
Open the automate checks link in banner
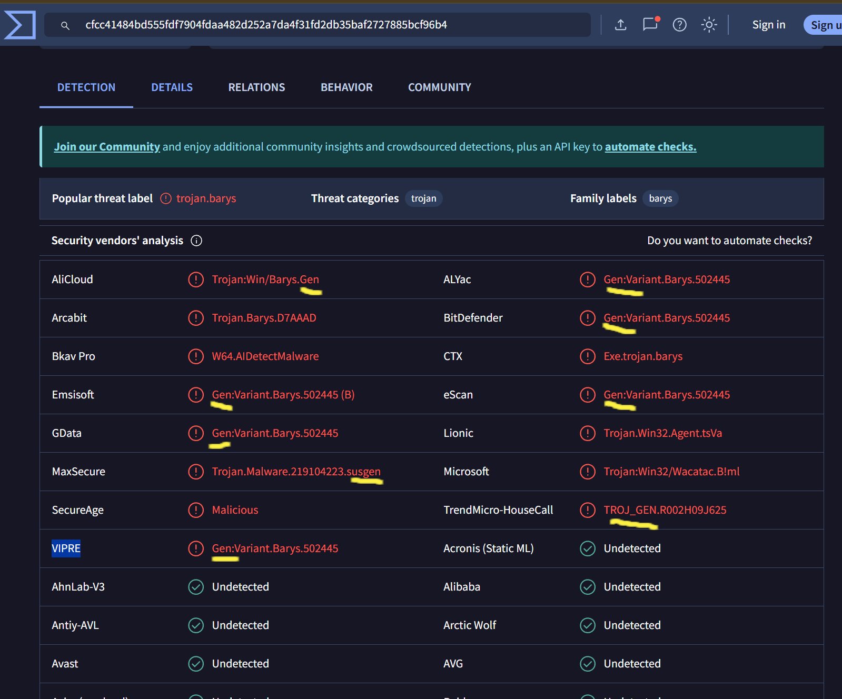(x=650, y=147)
